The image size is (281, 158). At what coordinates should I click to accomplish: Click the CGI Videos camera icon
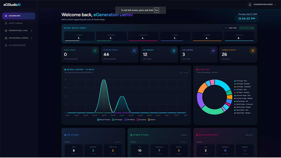213,51
